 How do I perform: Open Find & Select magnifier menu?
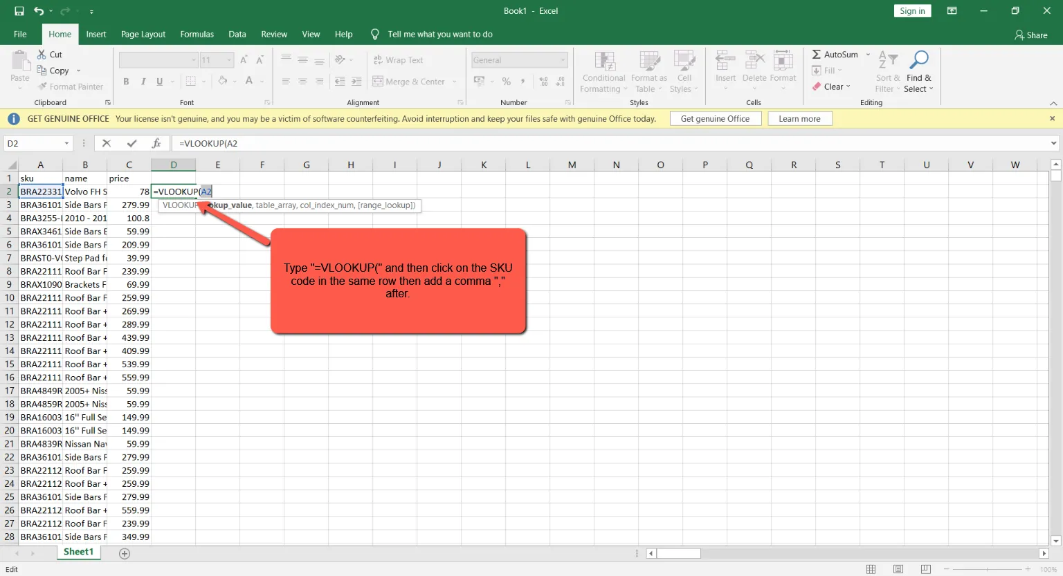(919, 72)
